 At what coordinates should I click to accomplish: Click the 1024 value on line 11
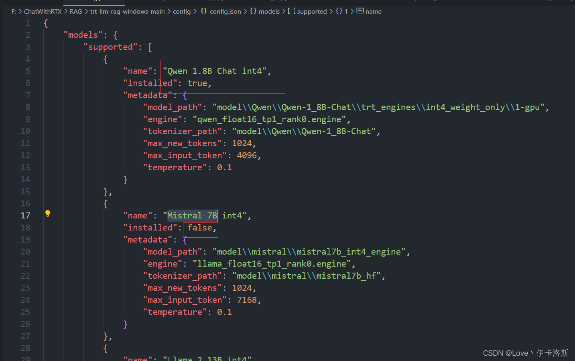242,143
